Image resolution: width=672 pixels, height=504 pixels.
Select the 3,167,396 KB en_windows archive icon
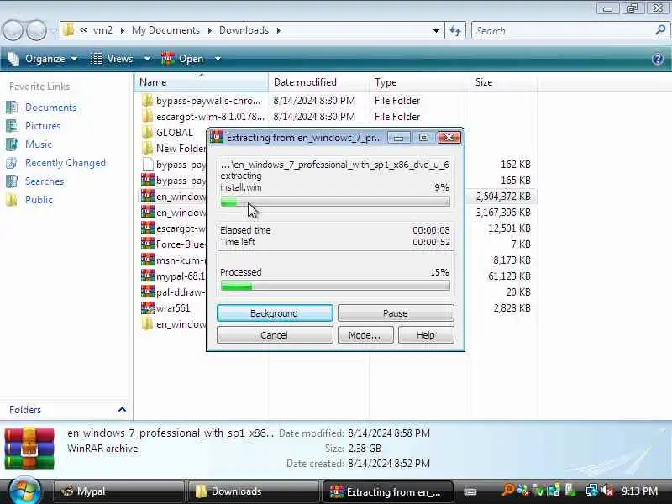click(x=148, y=213)
